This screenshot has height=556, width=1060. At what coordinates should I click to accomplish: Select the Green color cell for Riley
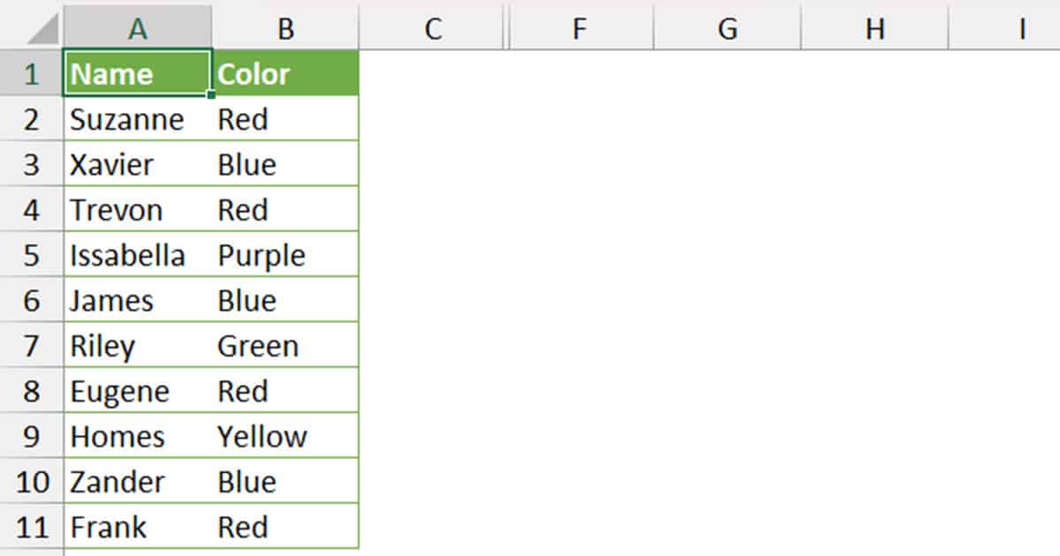pyautogui.click(x=285, y=345)
